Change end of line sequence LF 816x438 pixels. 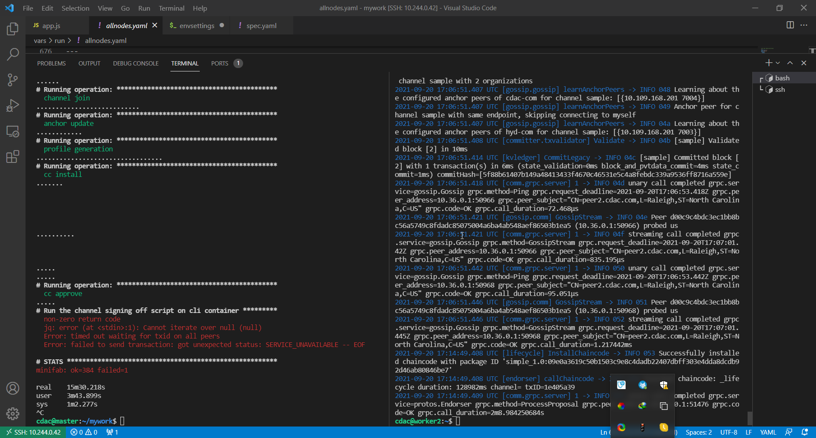pyautogui.click(x=748, y=432)
